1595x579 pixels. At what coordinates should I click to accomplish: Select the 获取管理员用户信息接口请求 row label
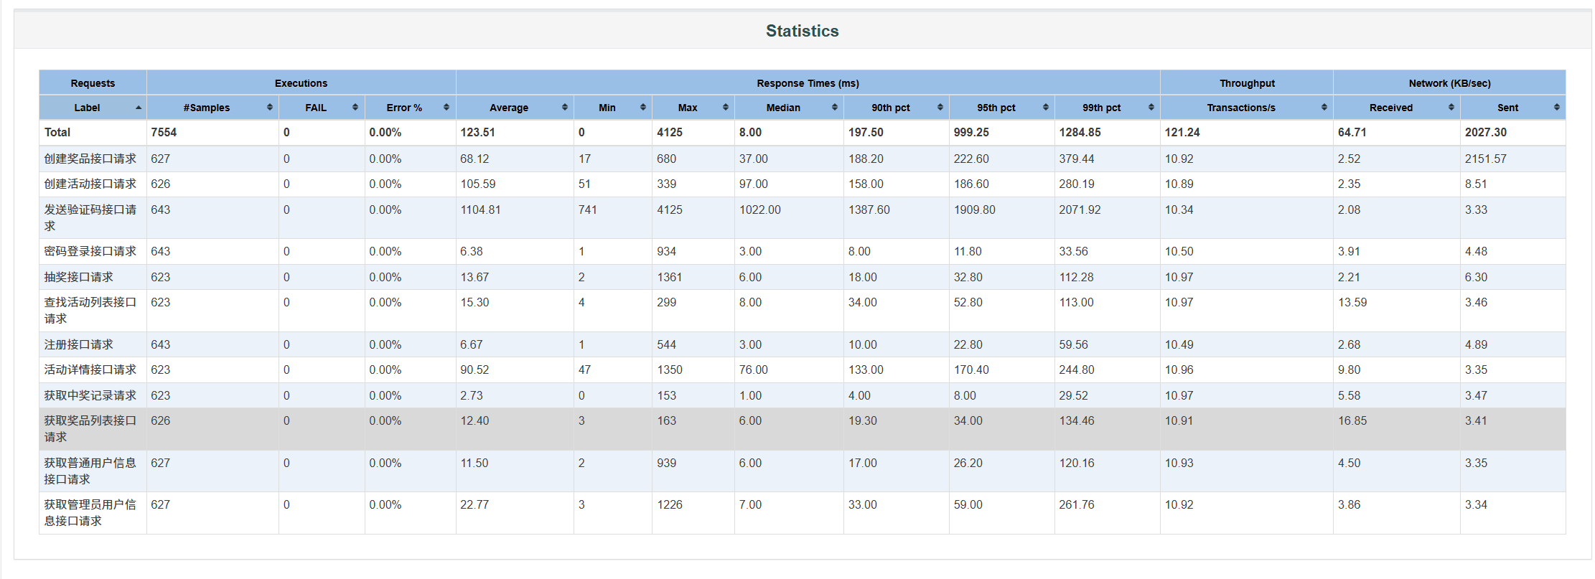tap(90, 512)
